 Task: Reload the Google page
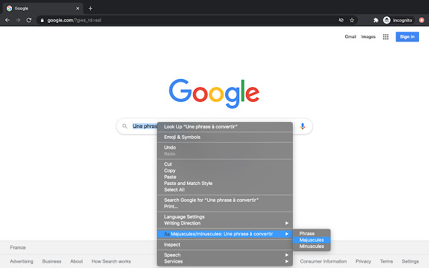click(29, 20)
